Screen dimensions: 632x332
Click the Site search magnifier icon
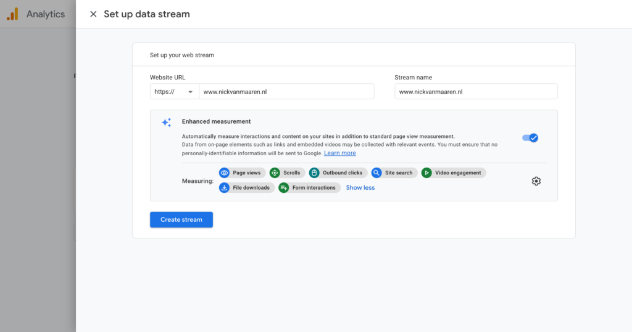click(x=376, y=172)
